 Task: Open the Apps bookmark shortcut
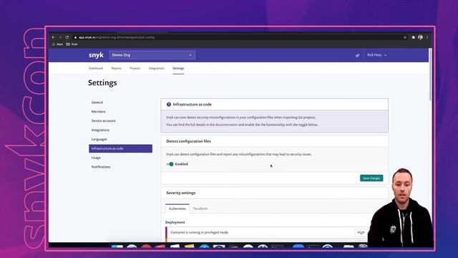[57, 44]
